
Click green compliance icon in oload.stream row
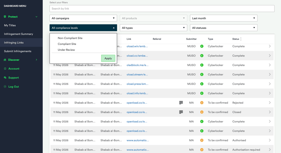(x=202, y=74)
